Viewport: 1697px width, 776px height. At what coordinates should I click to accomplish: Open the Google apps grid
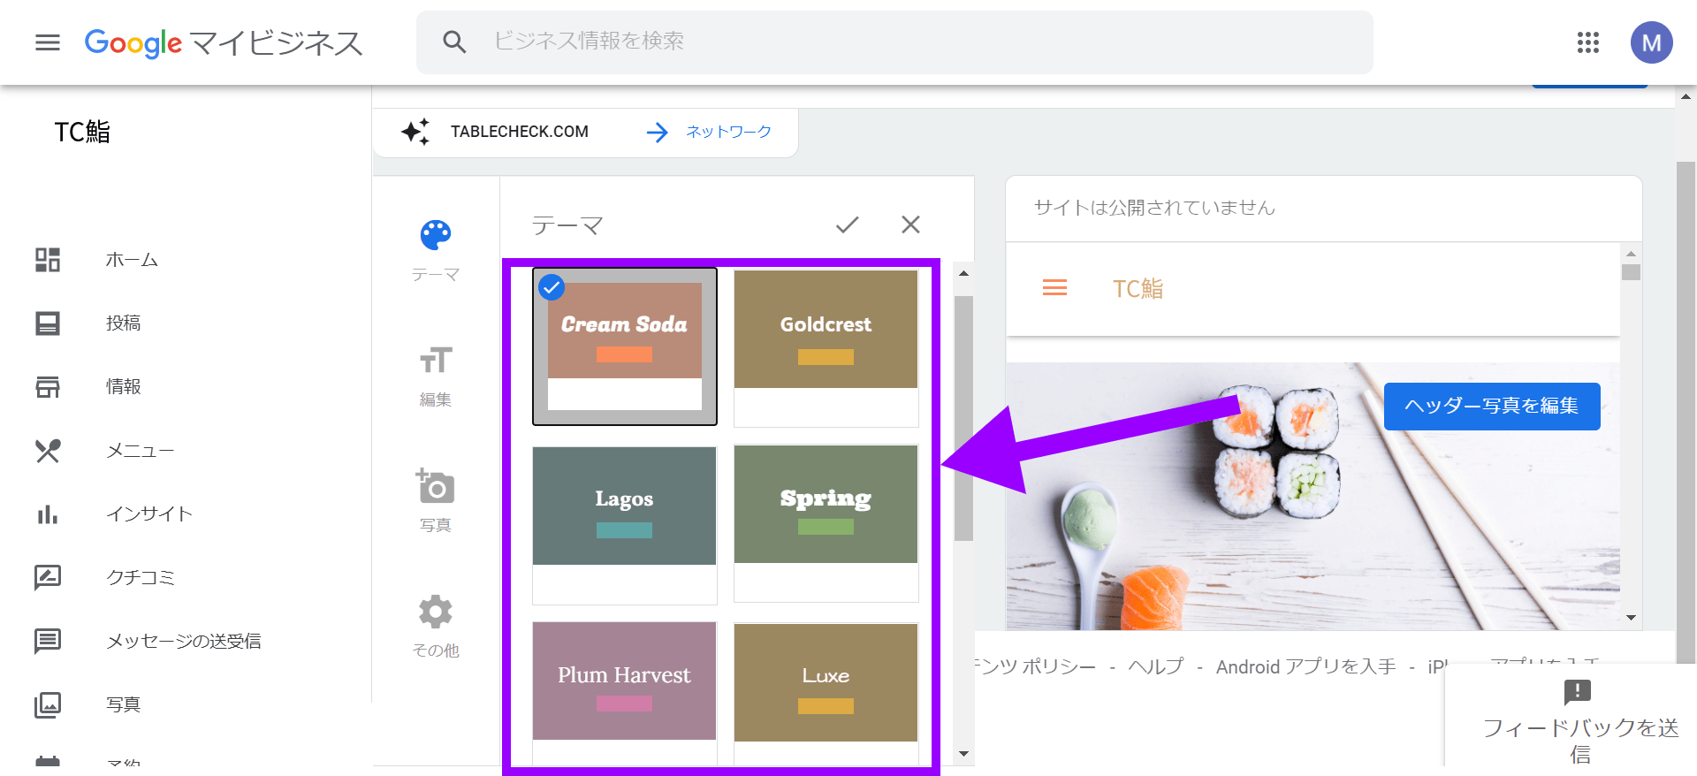pos(1587,42)
